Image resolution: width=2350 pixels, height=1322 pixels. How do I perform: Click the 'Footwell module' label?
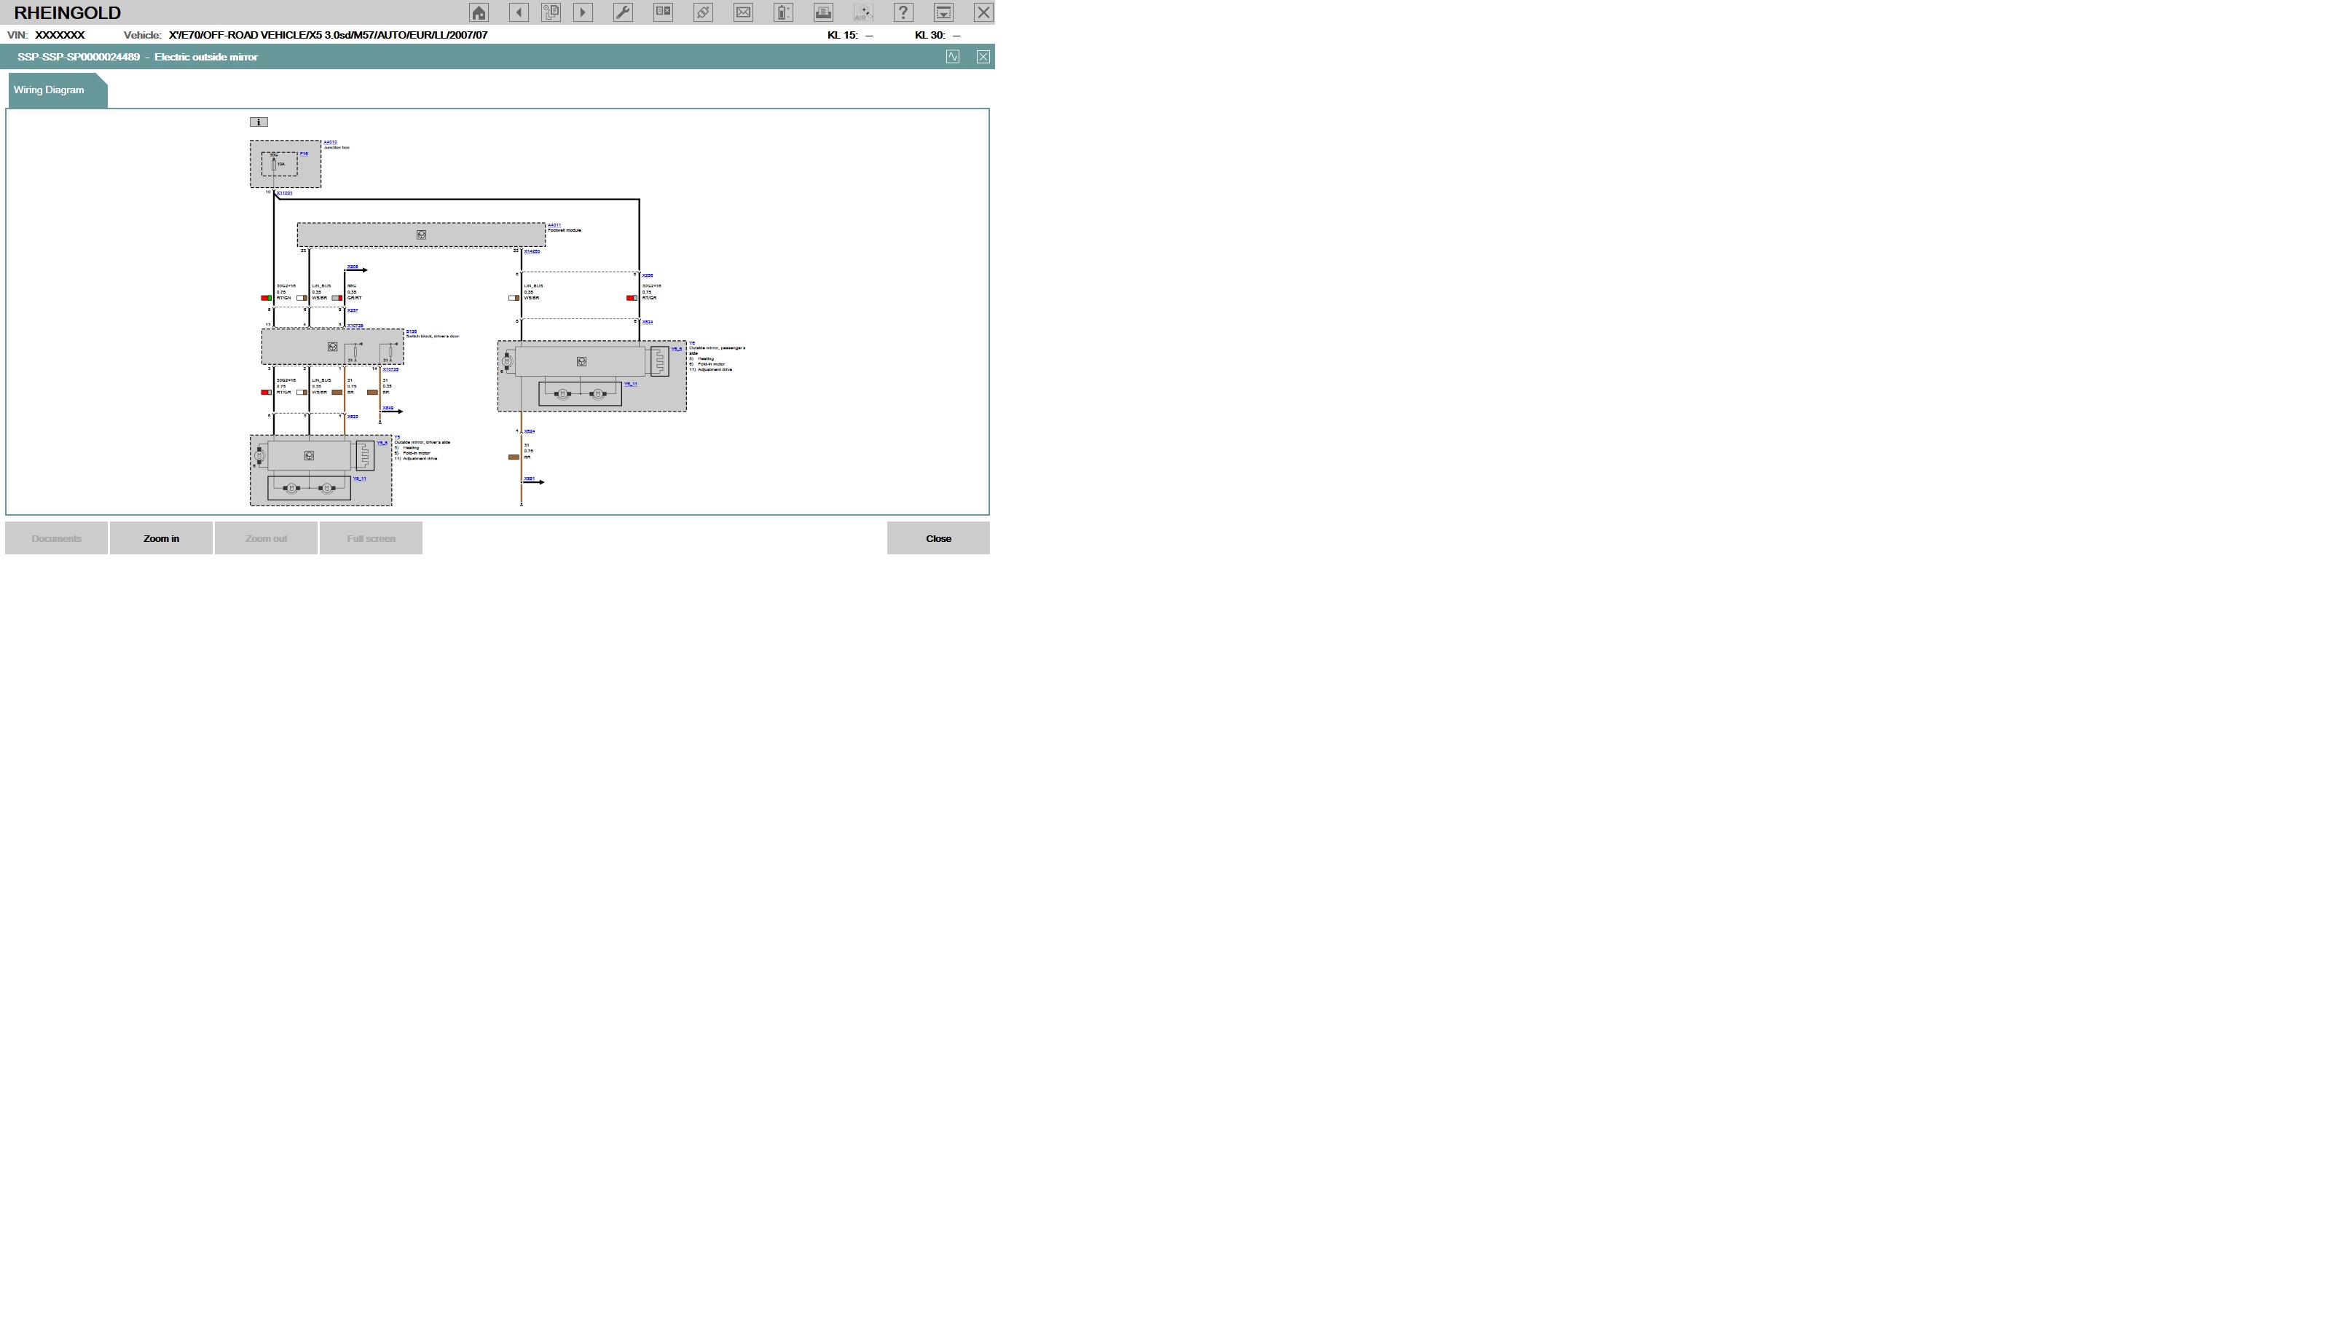point(565,231)
